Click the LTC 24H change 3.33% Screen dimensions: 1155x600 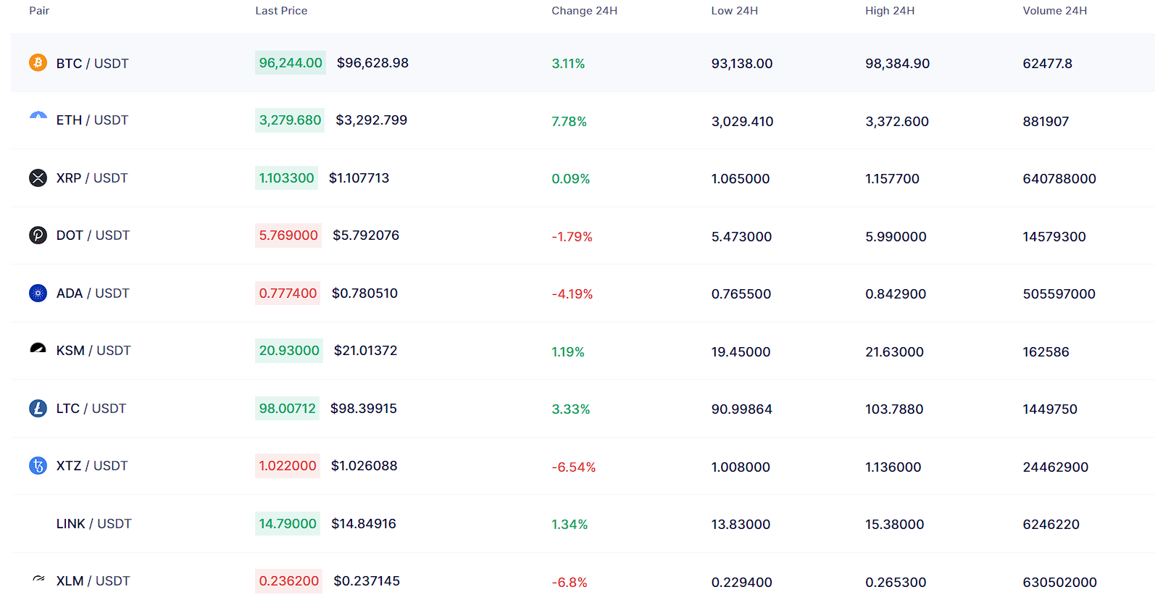(x=571, y=409)
